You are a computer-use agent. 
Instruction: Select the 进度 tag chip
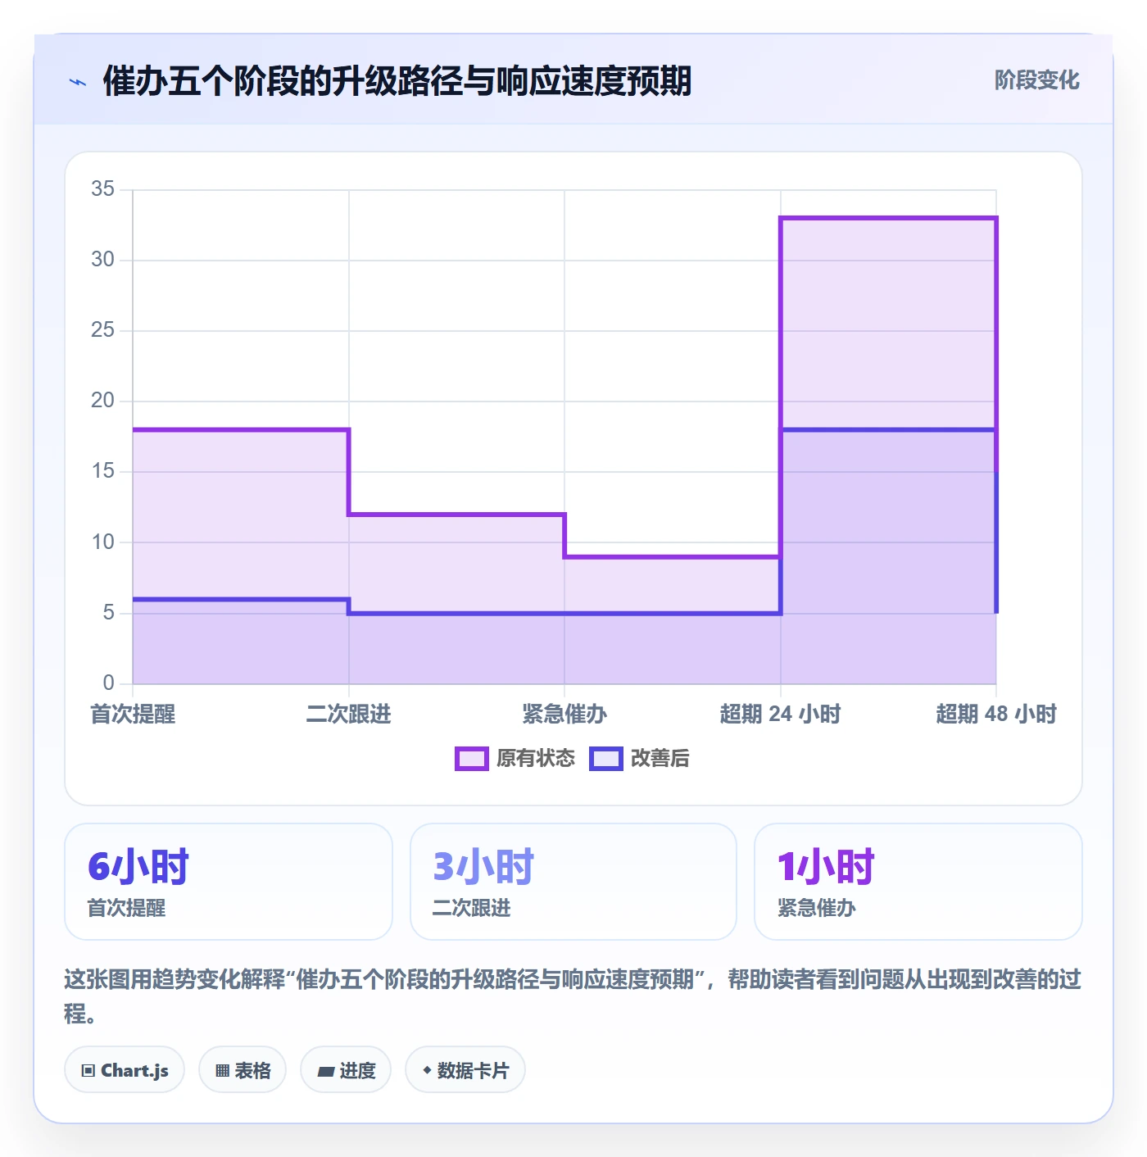pos(346,1070)
